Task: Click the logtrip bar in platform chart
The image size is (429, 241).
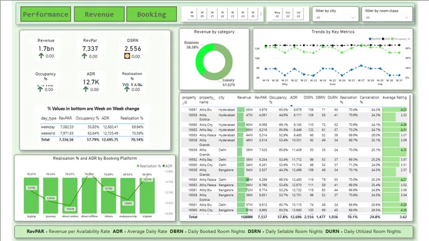Action: (32, 195)
